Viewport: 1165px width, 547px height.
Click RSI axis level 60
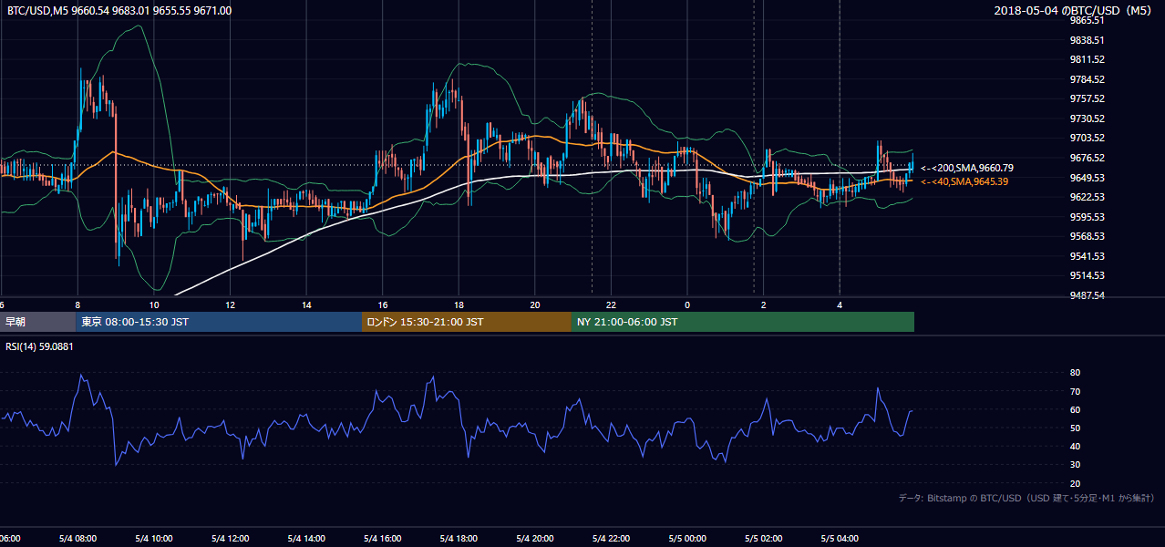tap(1075, 409)
